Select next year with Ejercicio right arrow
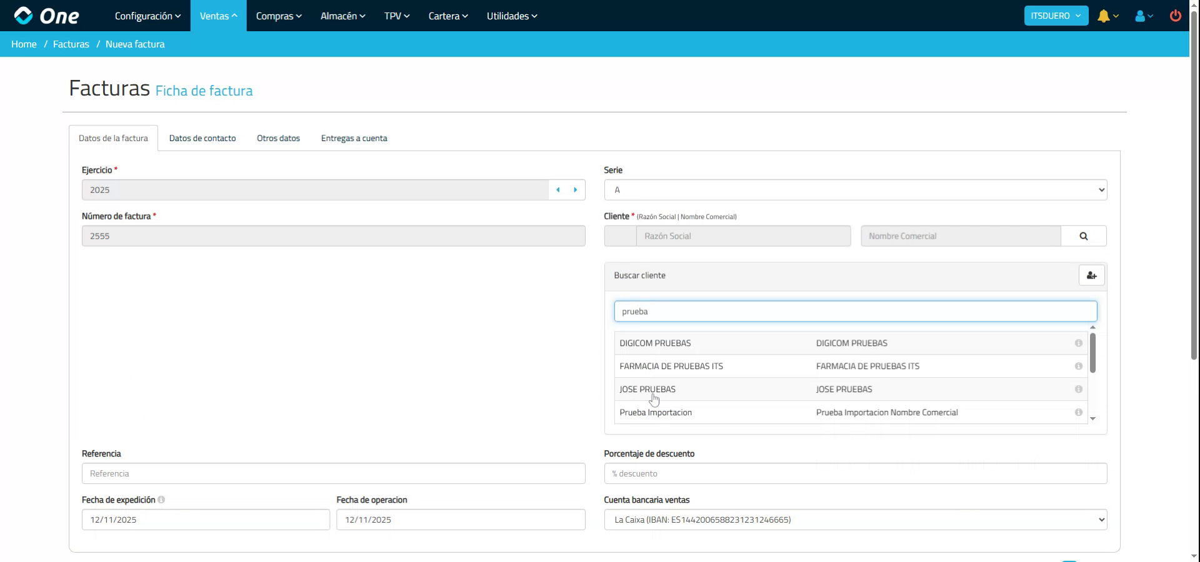The width and height of the screenshot is (1200, 562). coord(576,190)
